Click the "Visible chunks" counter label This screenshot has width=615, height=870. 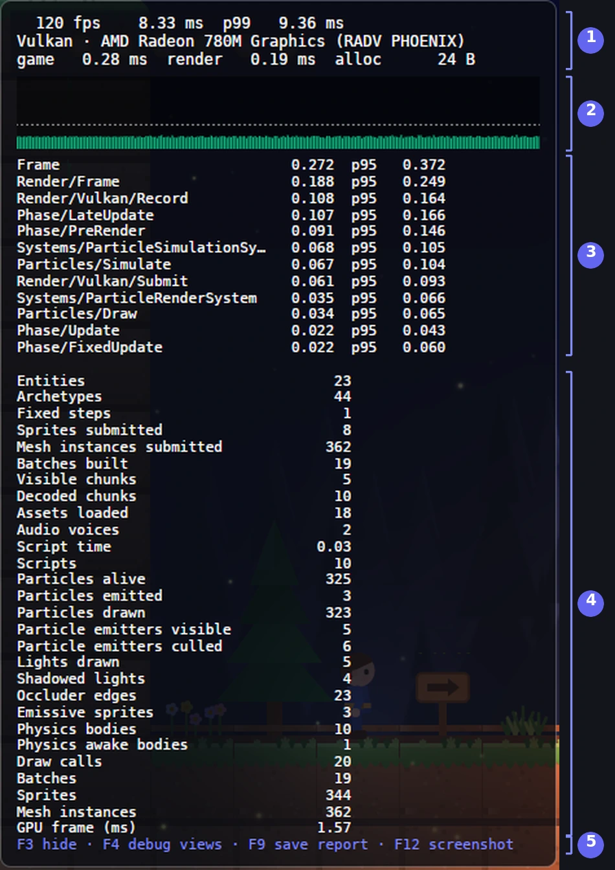pyautogui.click(x=76, y=480)
